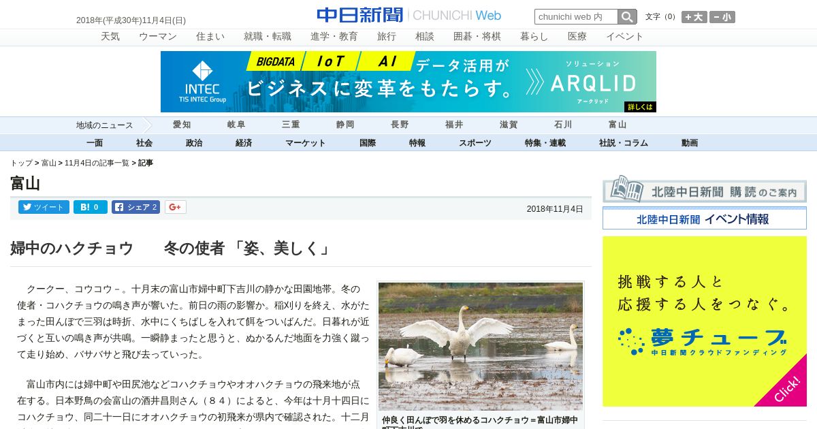817x429 pixels.
Task: Enlarge the swan photo in article
Action: pos(481,347)
